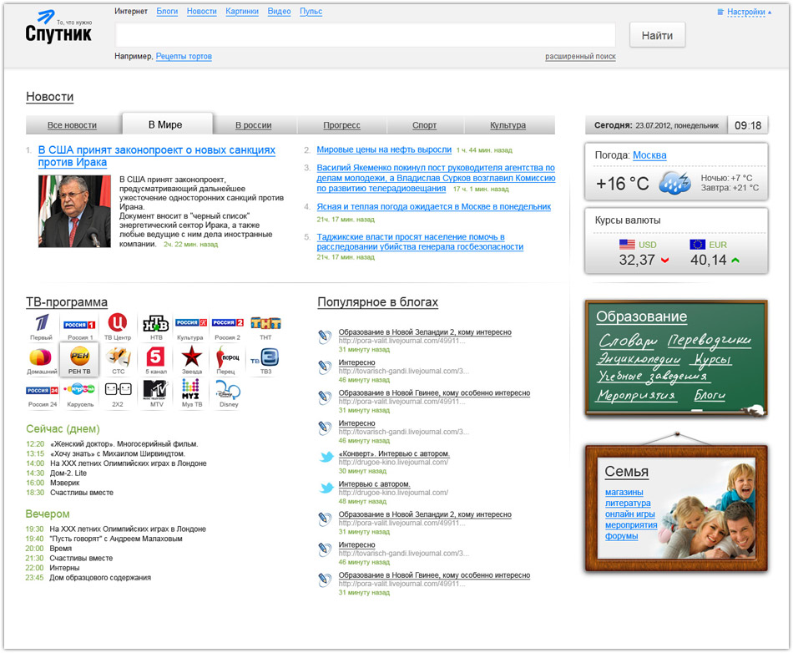Open Мировые цены на нефть headline

384,149
